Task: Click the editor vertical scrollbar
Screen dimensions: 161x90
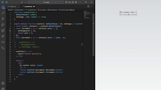Action: [x=93, y=34]
